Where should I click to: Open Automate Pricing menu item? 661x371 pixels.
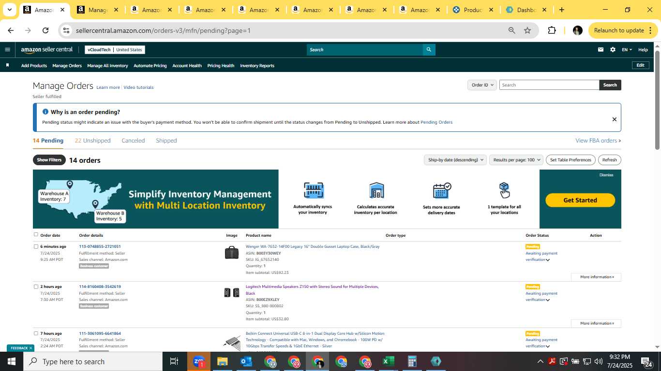[x=150, y=66]
